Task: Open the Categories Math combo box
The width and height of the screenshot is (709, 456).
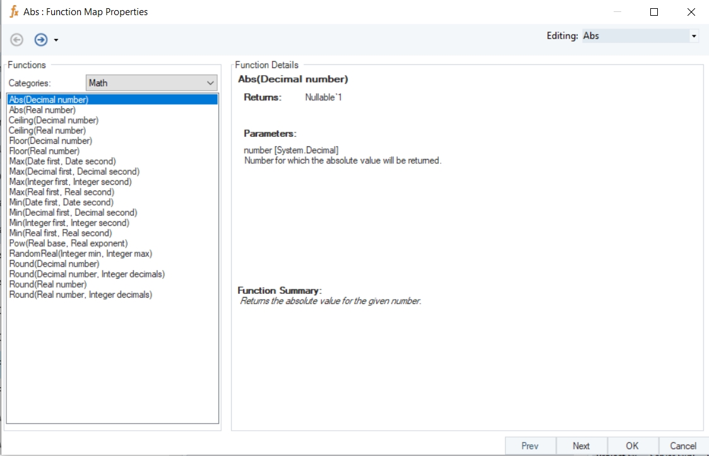Action: click(152, 83)
